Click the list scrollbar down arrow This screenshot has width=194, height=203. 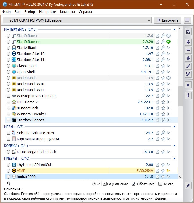click(180, 177)
